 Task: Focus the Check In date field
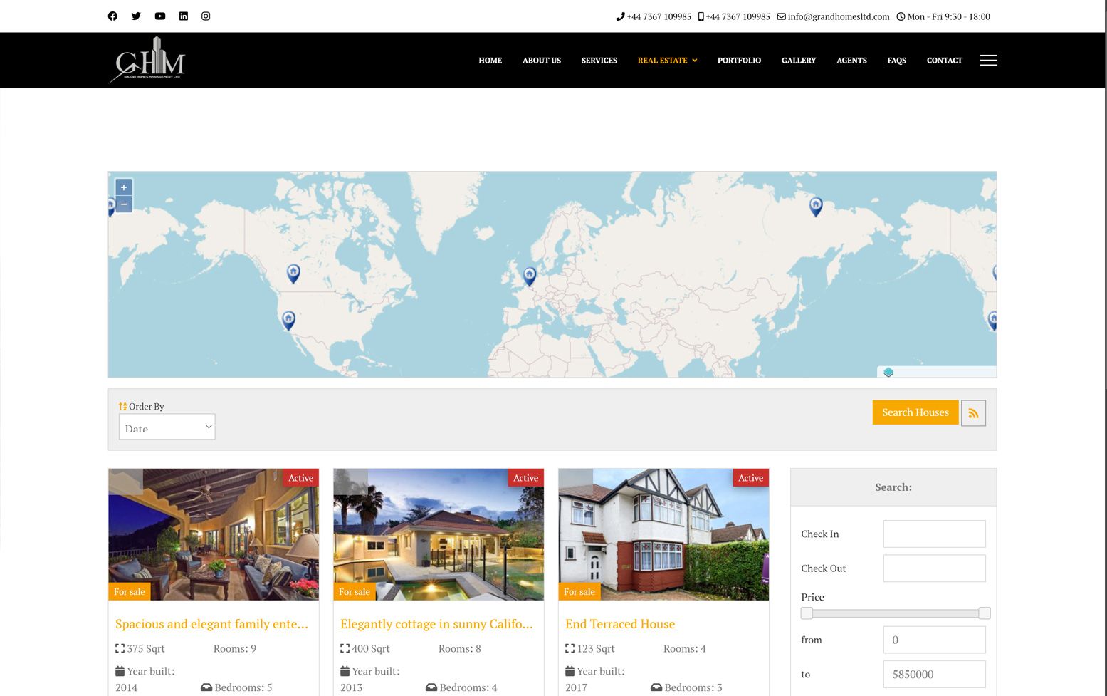tap(934, 534)
